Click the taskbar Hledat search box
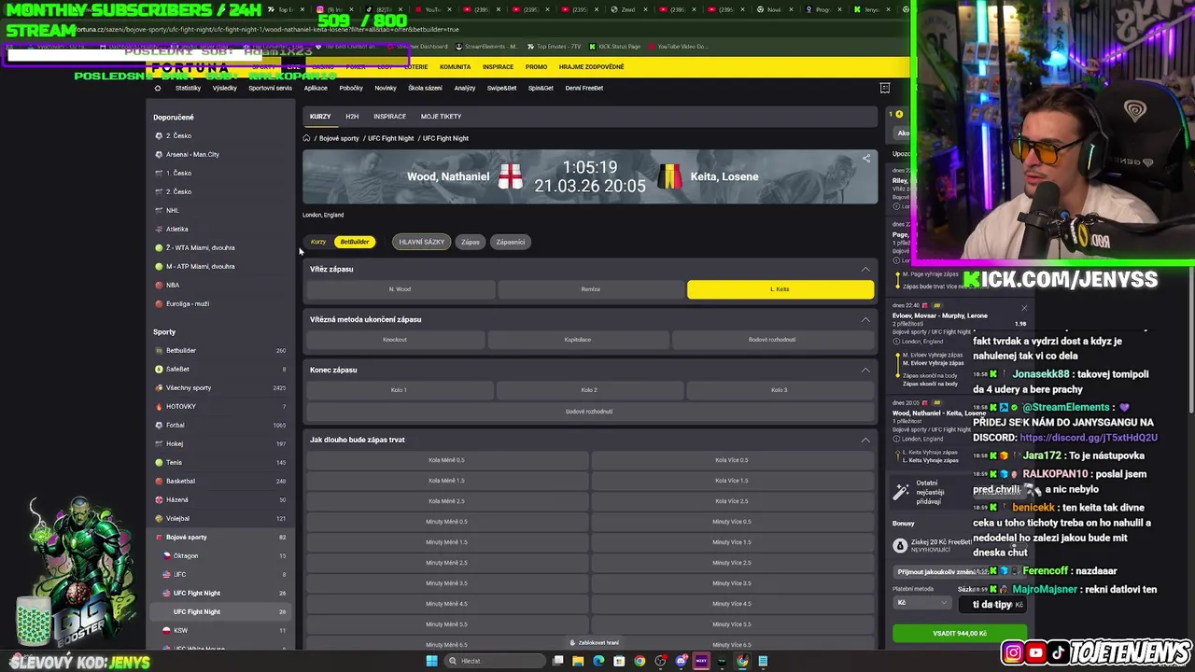Image resolution: width=1195 pixels, height=672 pixels. (493, 661)
